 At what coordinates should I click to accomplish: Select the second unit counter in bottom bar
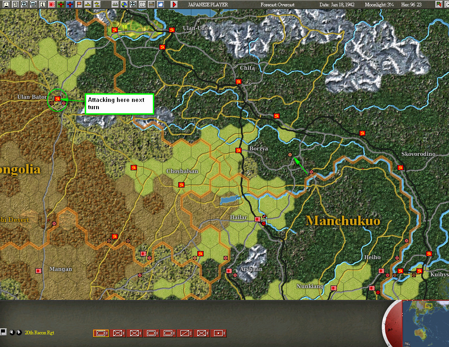coord(118,333)
